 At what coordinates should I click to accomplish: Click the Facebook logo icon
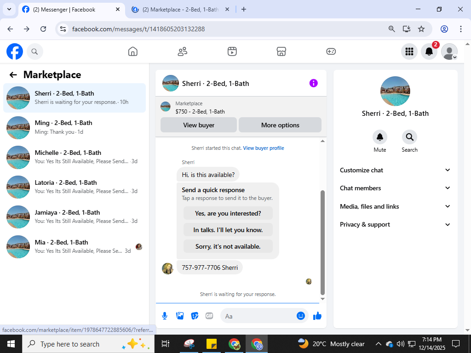(x=15, y=51)
